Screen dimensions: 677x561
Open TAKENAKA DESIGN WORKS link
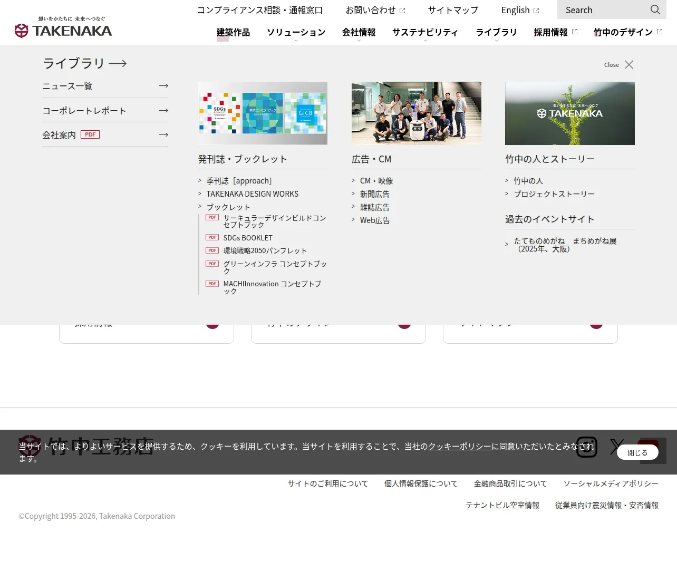(253, 194)
